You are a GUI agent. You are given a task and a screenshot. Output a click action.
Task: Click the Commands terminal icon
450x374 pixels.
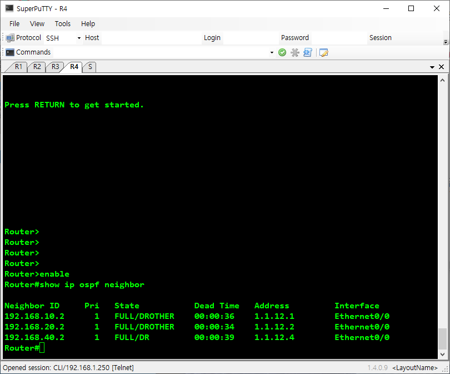coord(10,52)
